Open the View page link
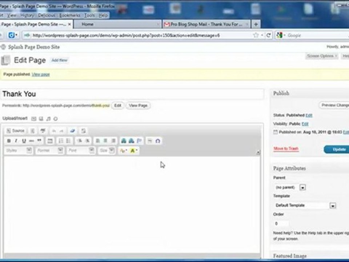The height and width of the screenshot is (262, 349). point(41,74)
